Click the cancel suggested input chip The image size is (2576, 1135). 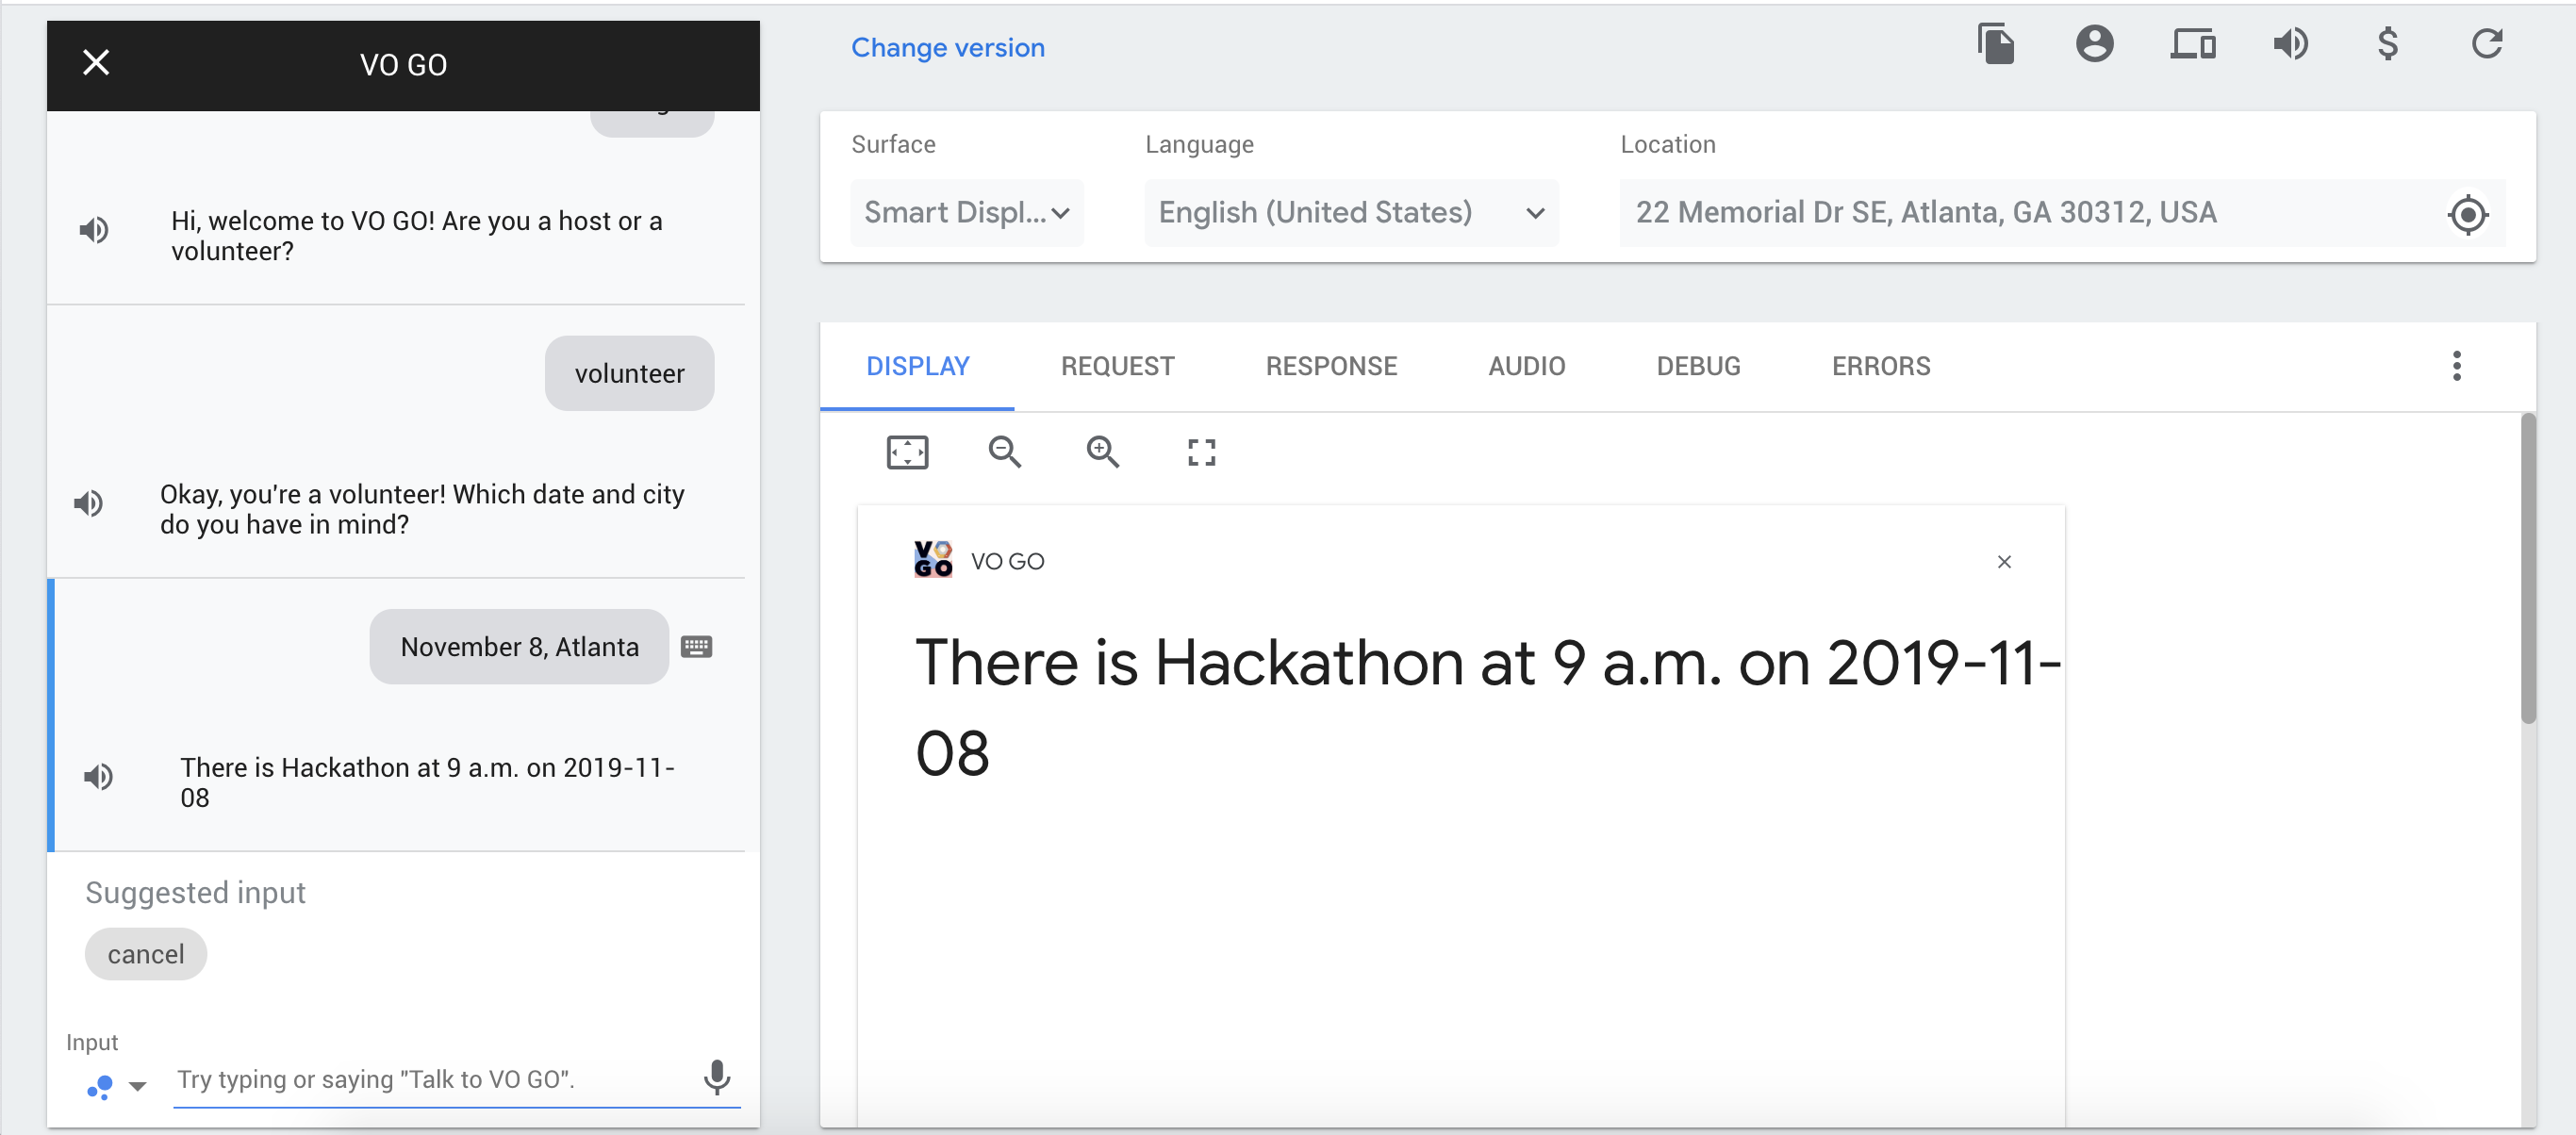tap(146, 954)
